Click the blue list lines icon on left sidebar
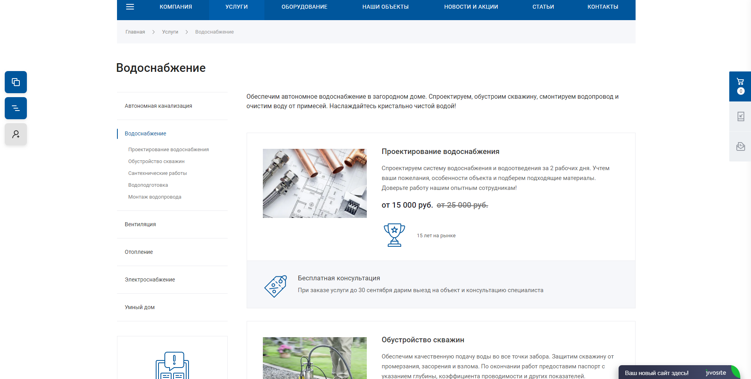The width and height of the screenshot is (751, 379). tap(16, 108)
